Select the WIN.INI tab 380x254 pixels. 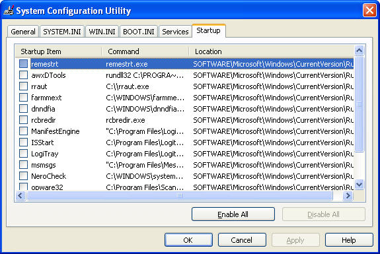102,32
